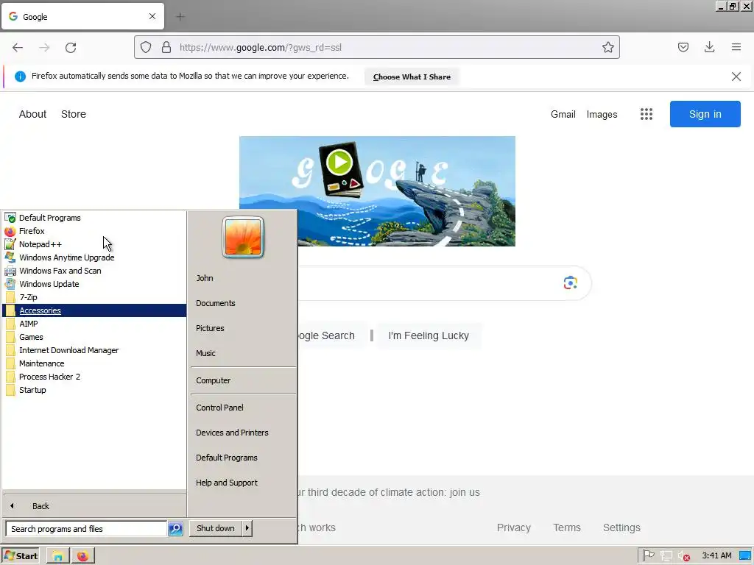The image size is (754, 565).
Task: Open Default Programs in the programs list
Action: click(94, 218)
